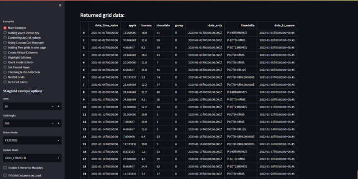The image size is (358, 179).
Task: Click St-AgGrid example options heading
Action: [x=22, y=91]
